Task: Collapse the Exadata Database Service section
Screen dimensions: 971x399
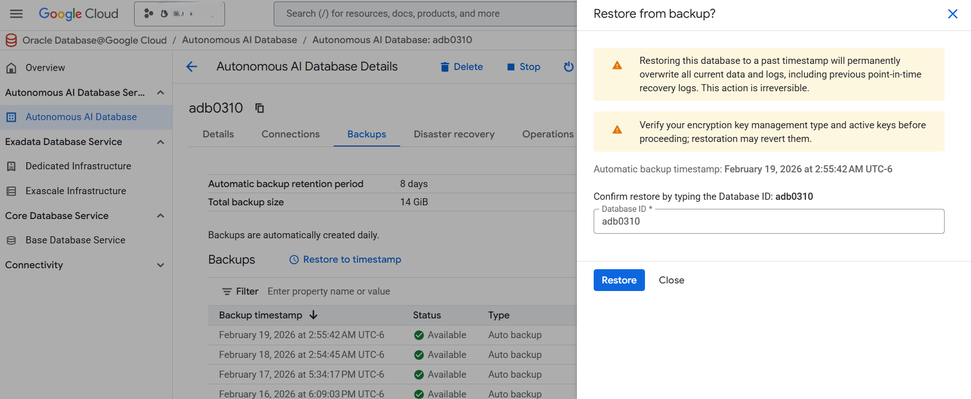Action: tap(160, 142)
